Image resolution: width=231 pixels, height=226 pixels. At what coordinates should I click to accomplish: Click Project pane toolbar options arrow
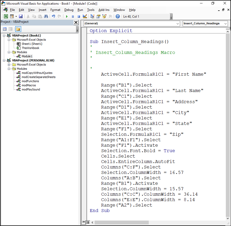coord(77,29)
